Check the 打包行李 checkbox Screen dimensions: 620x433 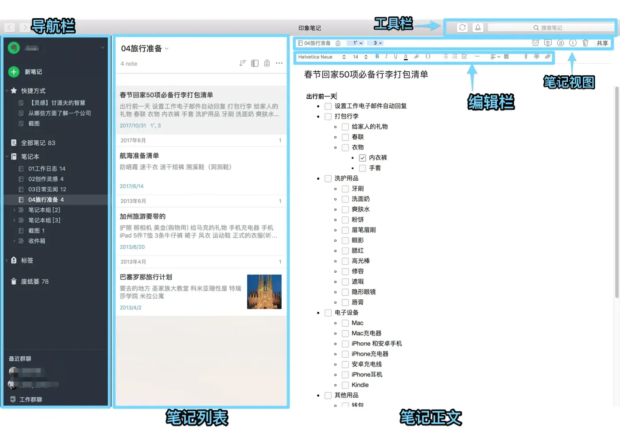point(328,116)
